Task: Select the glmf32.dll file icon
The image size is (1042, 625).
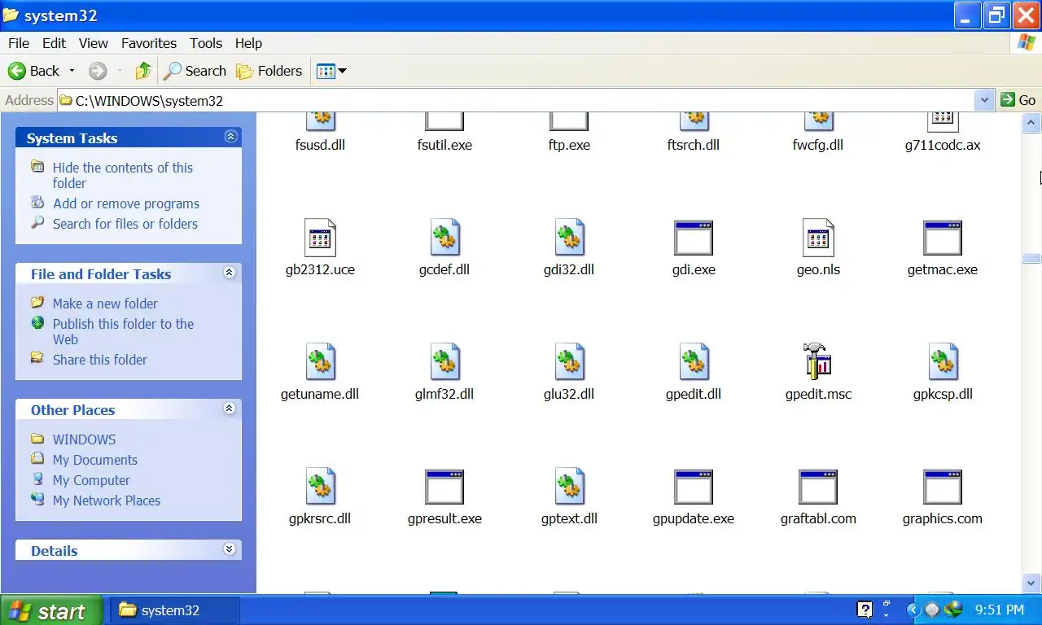Action: pos(445,362)
